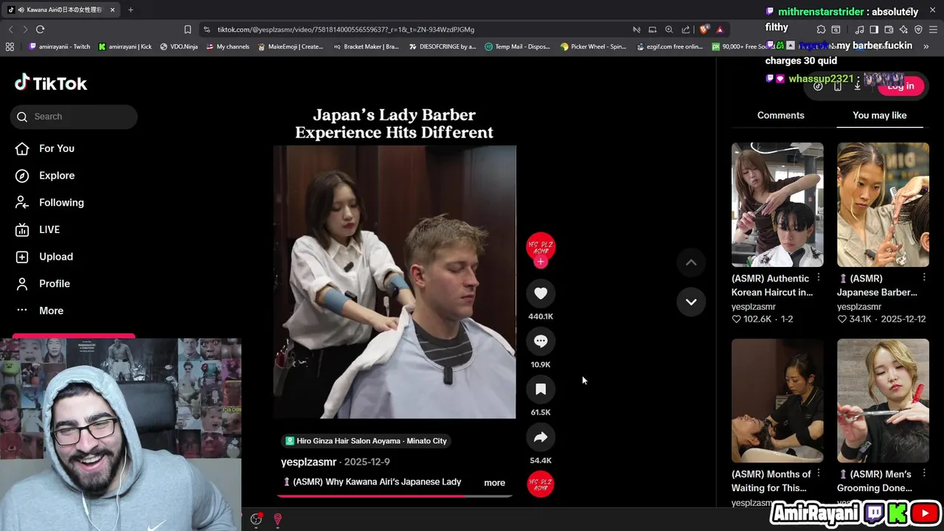Open the Profile page

[43, 284]
